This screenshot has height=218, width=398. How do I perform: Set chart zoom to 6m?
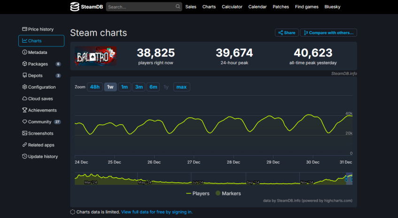point(153,87)
